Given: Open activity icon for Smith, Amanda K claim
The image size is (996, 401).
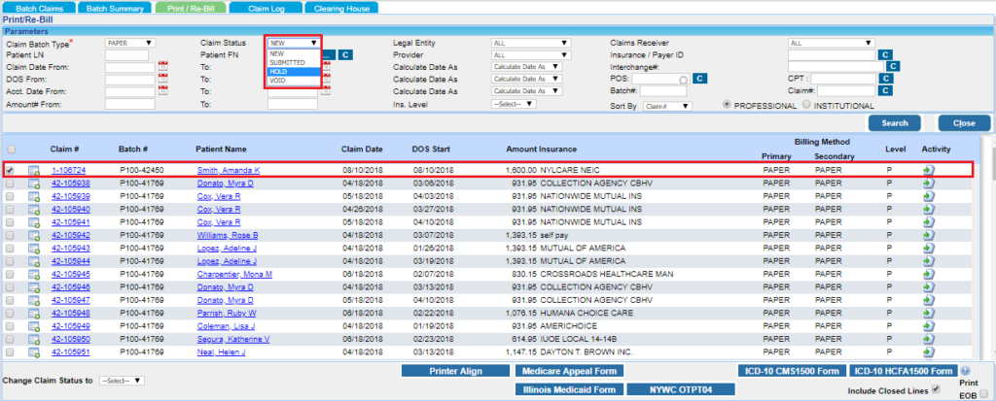Looking at the screenshot, I should (x=929, y=170).
